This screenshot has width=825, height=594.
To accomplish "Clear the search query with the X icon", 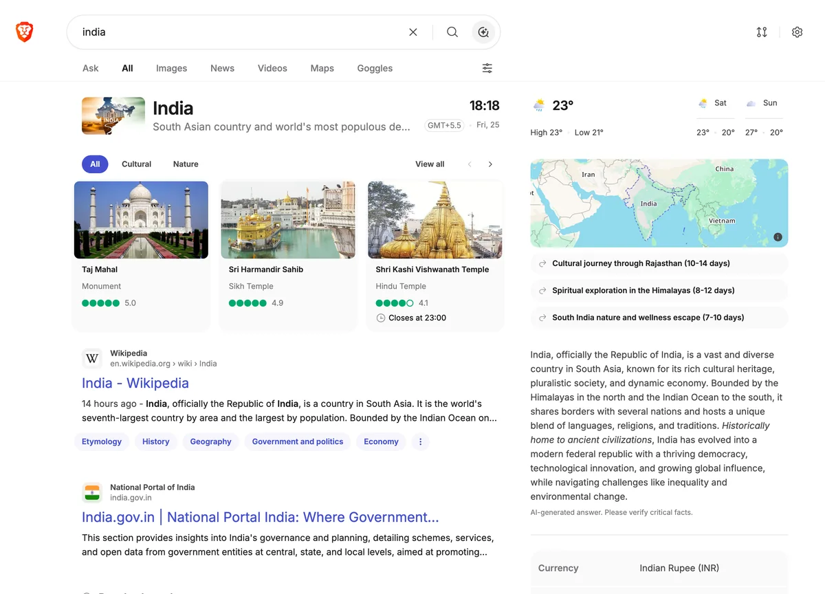I will tap(413, 32).
